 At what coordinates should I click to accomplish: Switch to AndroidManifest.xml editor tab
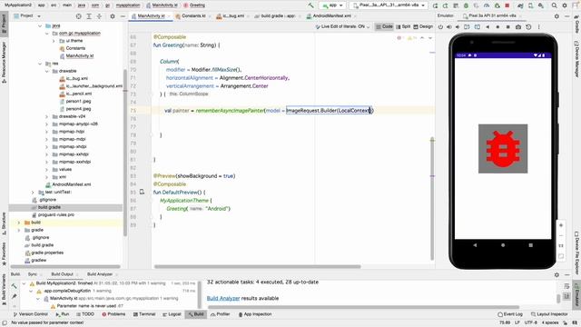(x=330, y=16)
